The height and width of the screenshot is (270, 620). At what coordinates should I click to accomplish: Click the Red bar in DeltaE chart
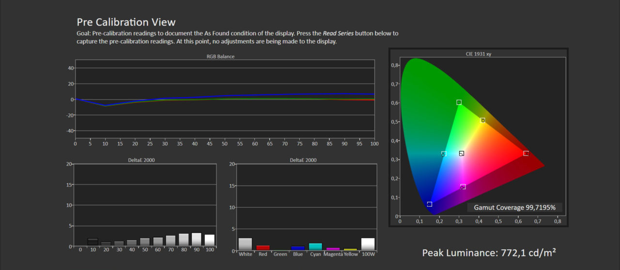263,248
